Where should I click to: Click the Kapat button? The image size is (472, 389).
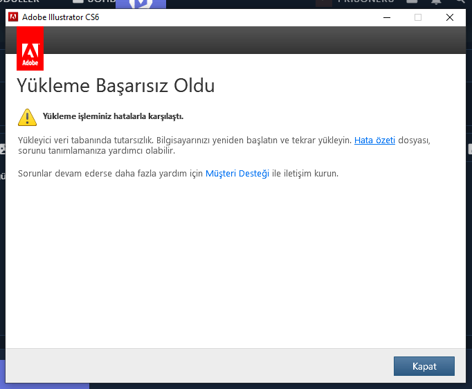coord(424,366)
